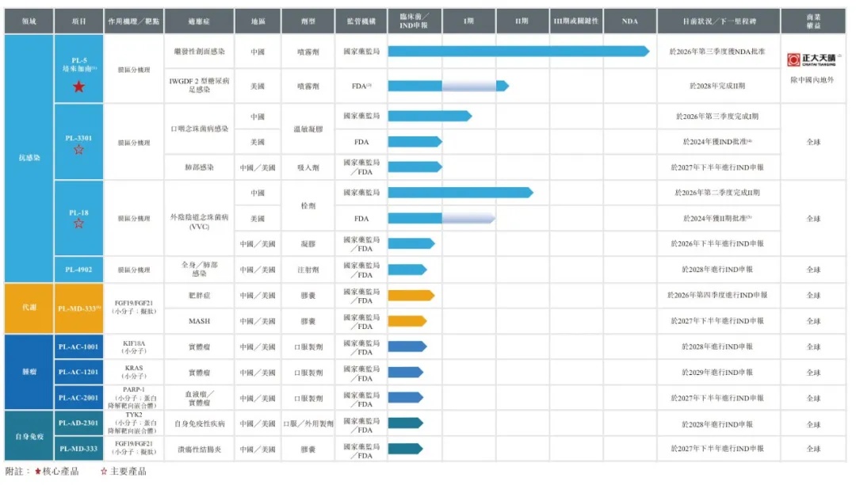Click the outlined star in the footnote legend
Screen dimensions: 856x486
point(104,471)
